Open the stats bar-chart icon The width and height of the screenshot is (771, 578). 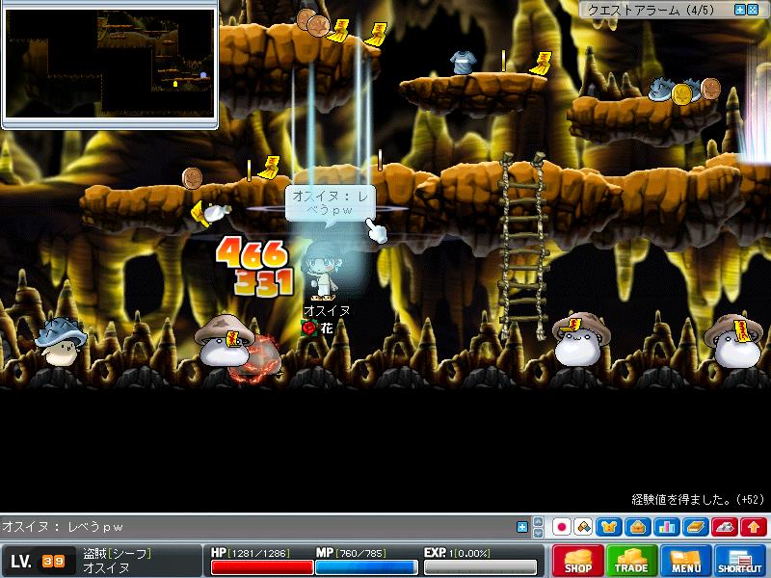(x=667, y=527)
